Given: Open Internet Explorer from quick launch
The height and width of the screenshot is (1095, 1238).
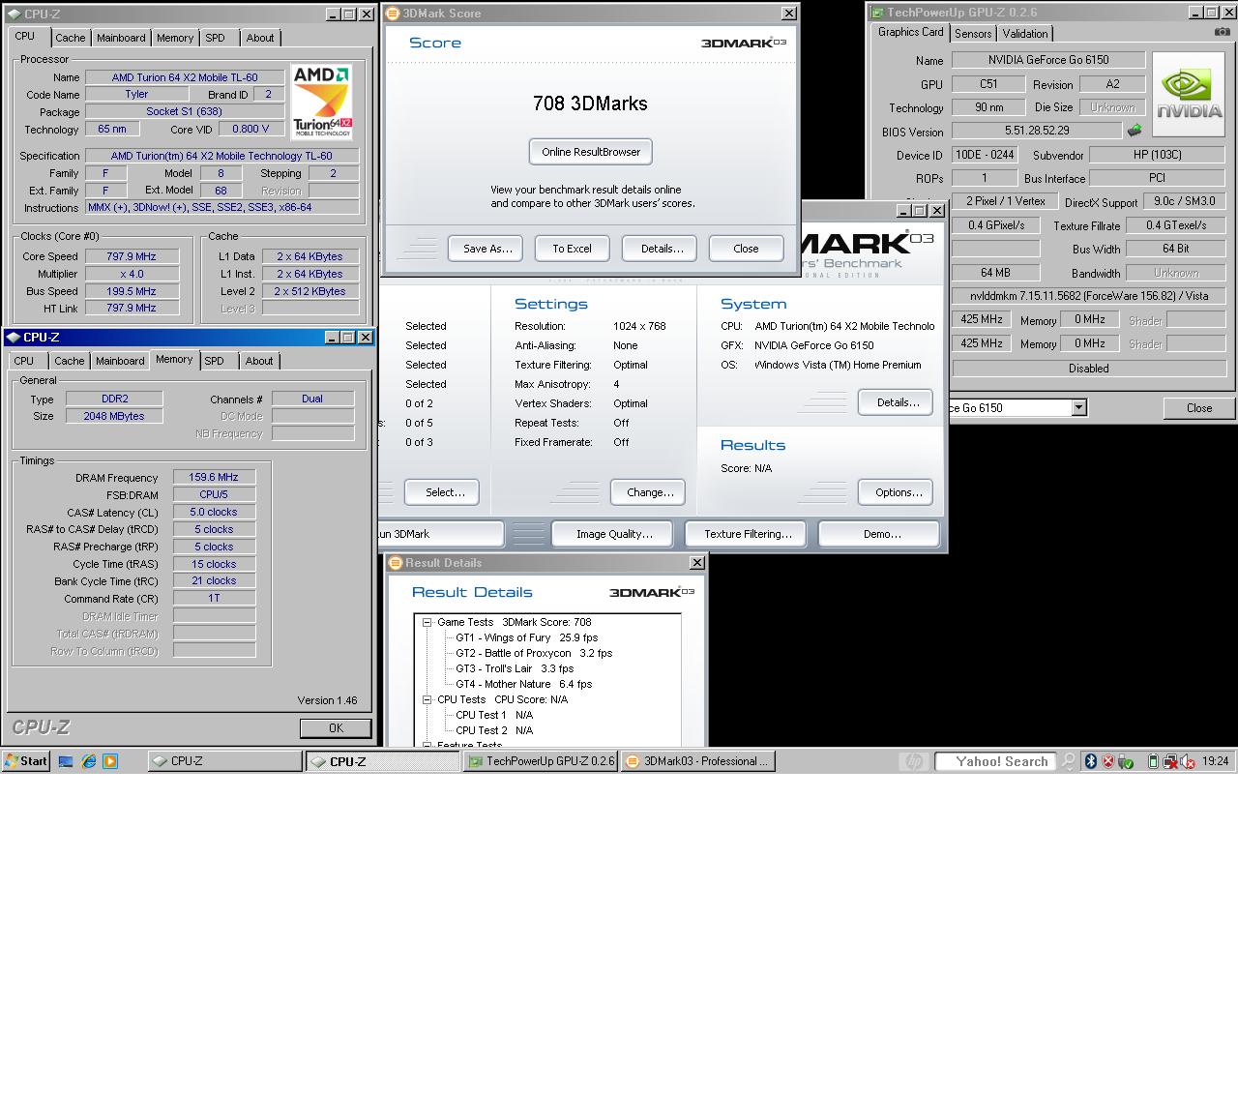Looking at the screenshot, I should click(x=88, y=761).
